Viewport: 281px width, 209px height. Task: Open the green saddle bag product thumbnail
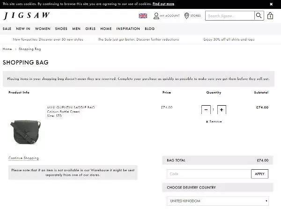tap(26, 132)
